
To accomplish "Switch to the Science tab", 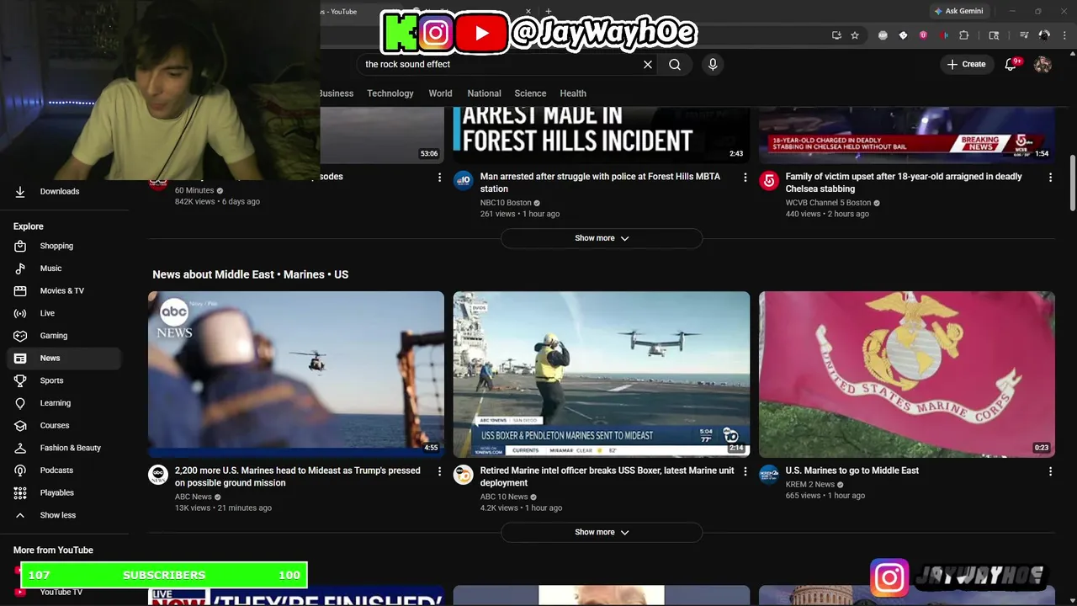I will click(x=530, y=93).
